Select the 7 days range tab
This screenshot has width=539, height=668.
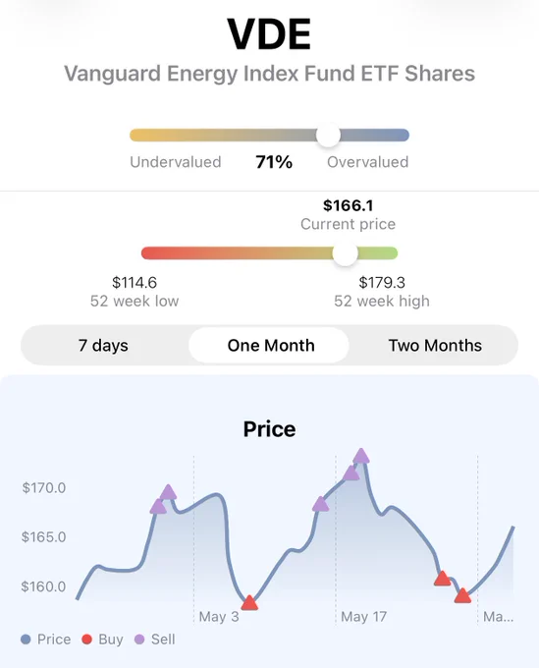[x=103, y=345]
